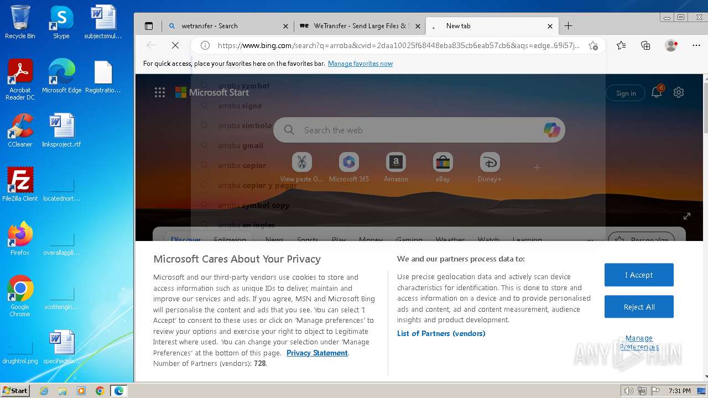
Task: Open the Edge profile avatar icon
Action: 671,45
